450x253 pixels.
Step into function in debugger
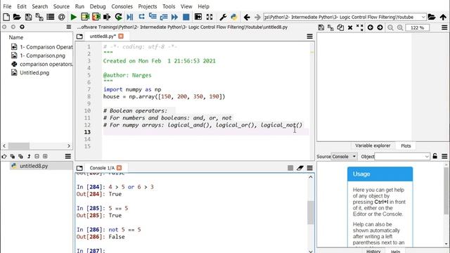tap(153, 17)
